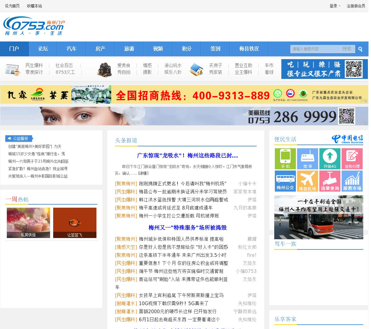This screenshot has width=371, height=329.
Task: Click 设为首页 link
Action: point(12,6)
